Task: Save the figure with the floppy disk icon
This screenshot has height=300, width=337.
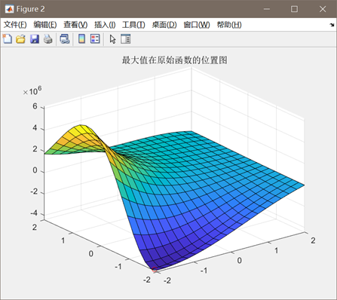Action: [x=35, y=39]
